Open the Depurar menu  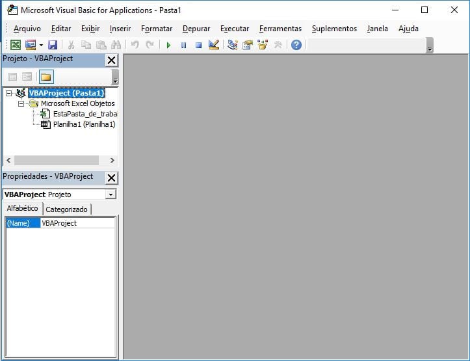click(x=196, y=29)
